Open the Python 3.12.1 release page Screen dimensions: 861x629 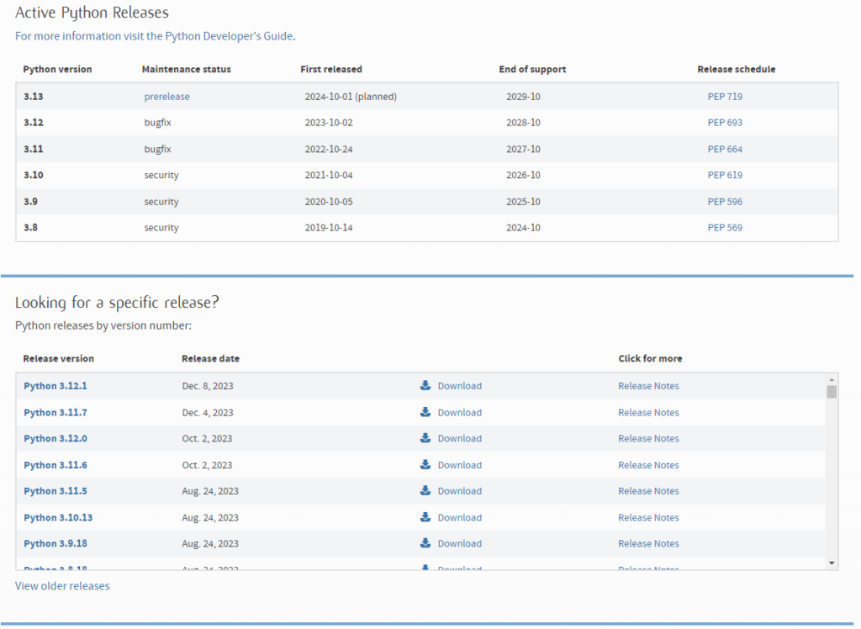(55, 386)
